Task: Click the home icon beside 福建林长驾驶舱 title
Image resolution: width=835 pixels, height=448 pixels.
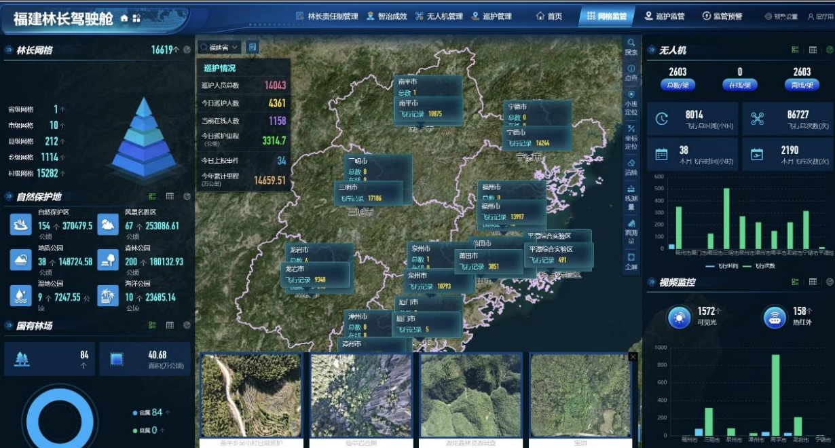Action: tap(124, 18)
